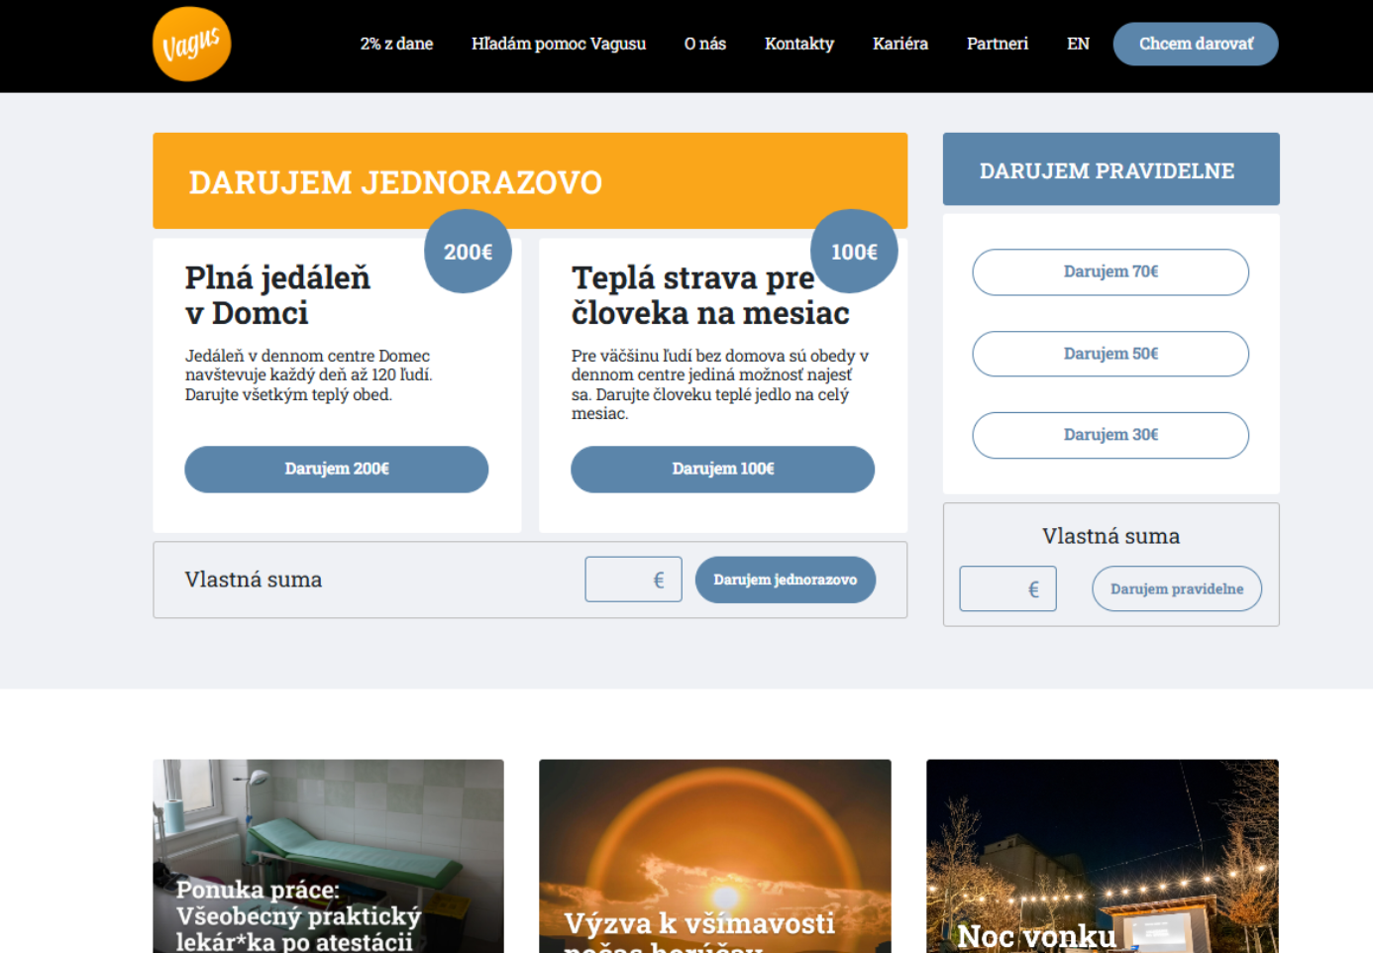Choose Darujem 30€ regular donation
Screen dimensions: 1373x953
coord(1110,435)
